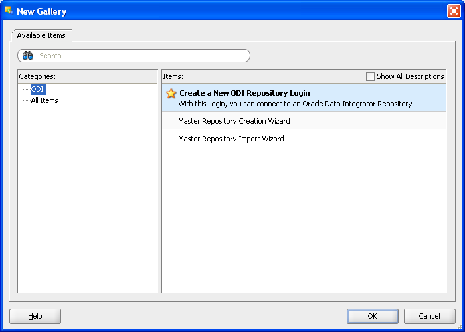465x332 pixels.
Task: Click the New Gallery title bar text
Action: tap(41, 11)
